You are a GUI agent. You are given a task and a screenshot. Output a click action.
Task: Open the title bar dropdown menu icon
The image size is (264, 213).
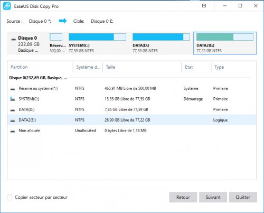[204, 6]
